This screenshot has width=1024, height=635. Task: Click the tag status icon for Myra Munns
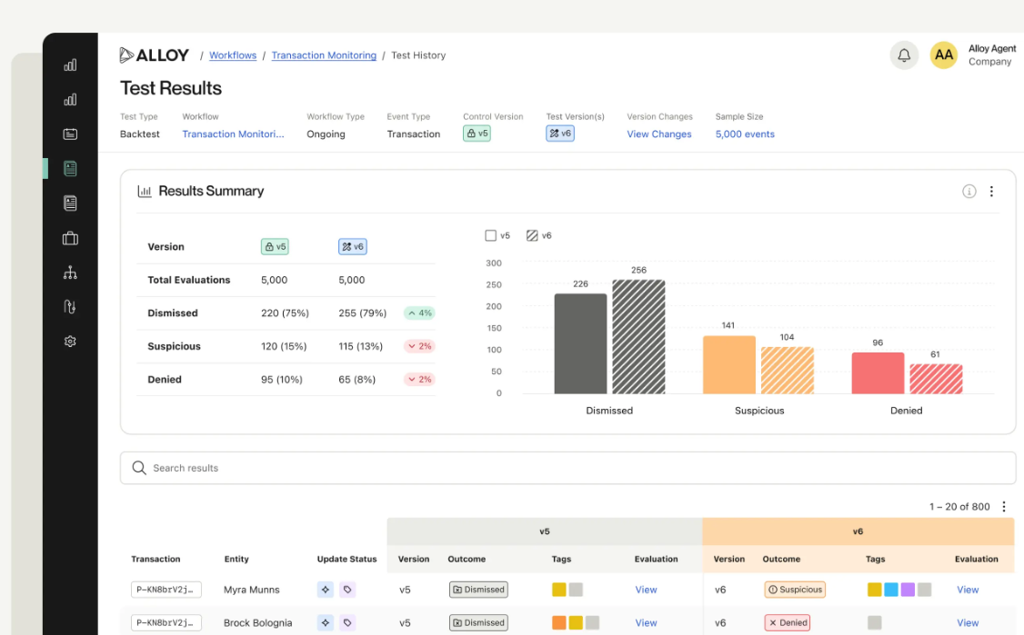347,590
